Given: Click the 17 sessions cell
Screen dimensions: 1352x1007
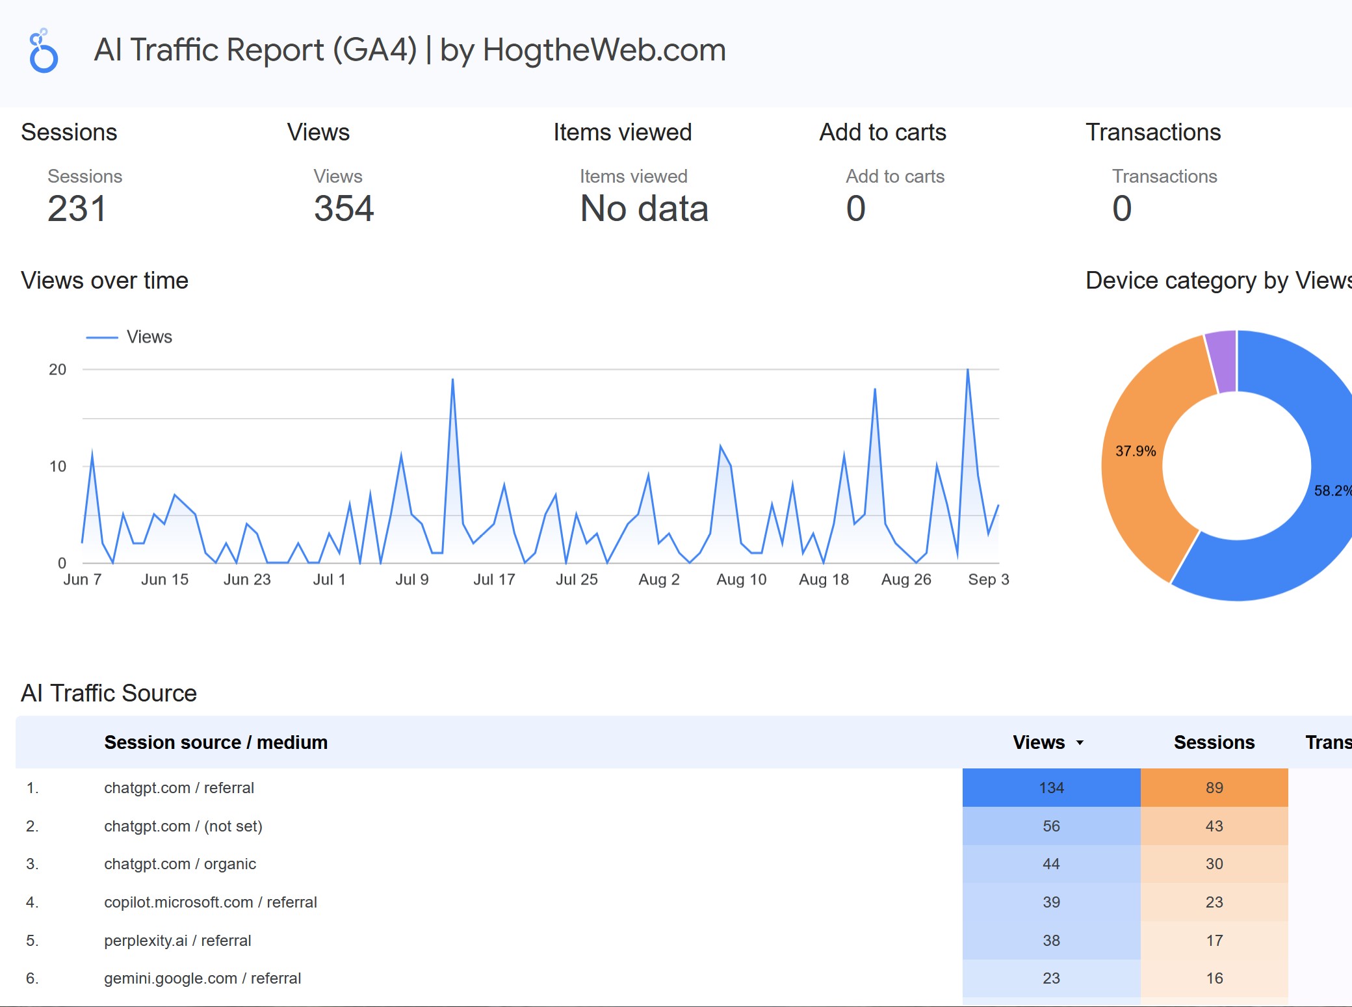Looking at the screenshot, I should click(x=1214, y=941).
